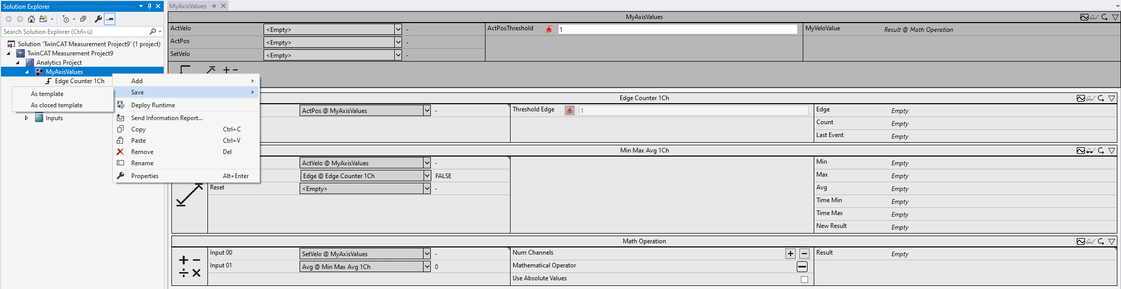Expand the Inputs tree node
The image size is (1121, 289).
coord(27,118)
